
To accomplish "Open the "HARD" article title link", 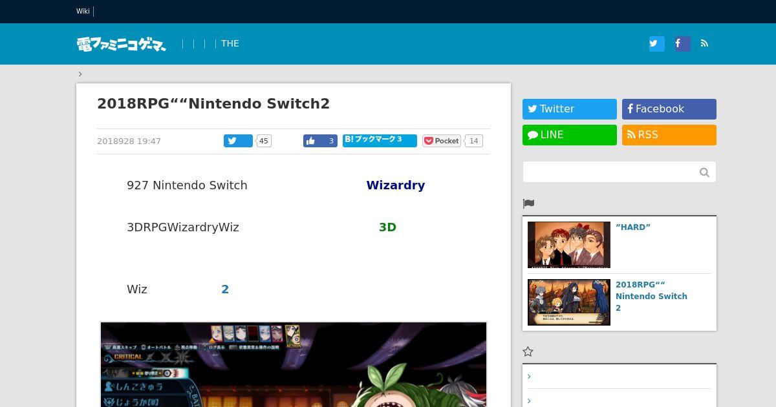I will tap(633, 227).
